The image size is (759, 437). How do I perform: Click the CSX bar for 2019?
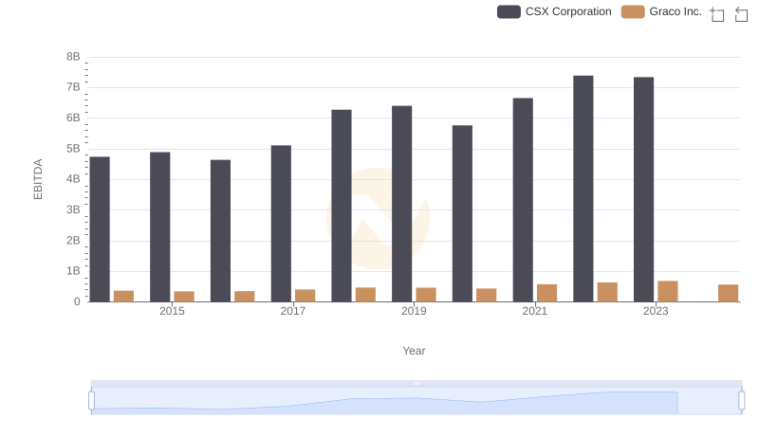[x=401, y=204]
